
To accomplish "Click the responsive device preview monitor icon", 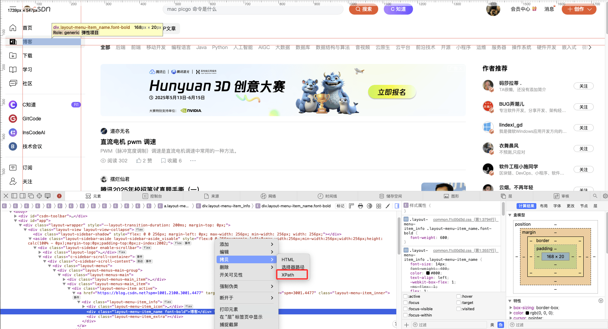I will 48,196.
